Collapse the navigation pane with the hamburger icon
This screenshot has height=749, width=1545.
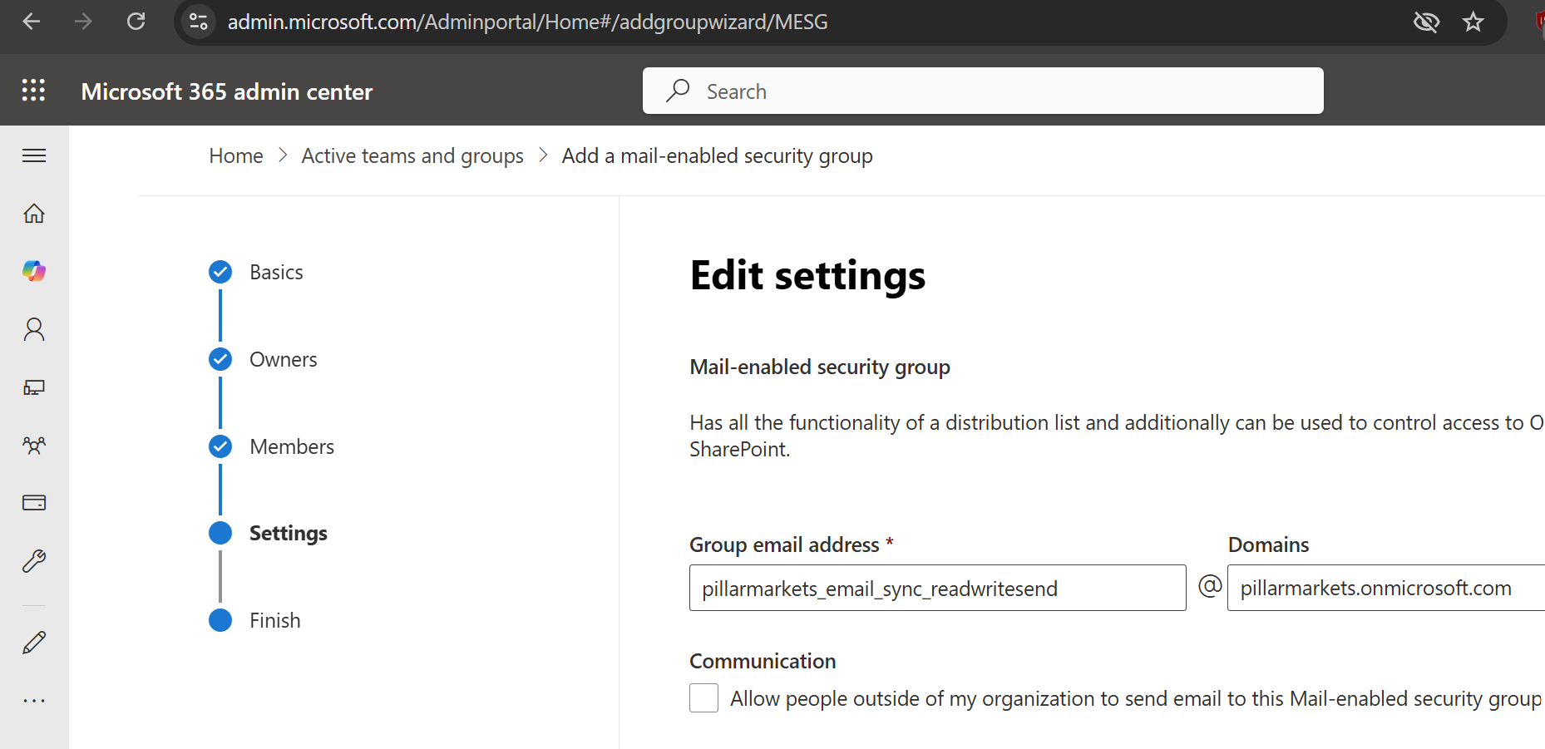(x=33, y=155)
